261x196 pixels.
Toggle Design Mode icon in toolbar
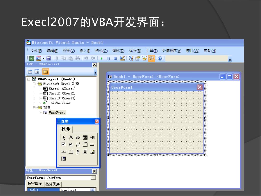pos(122,58)
